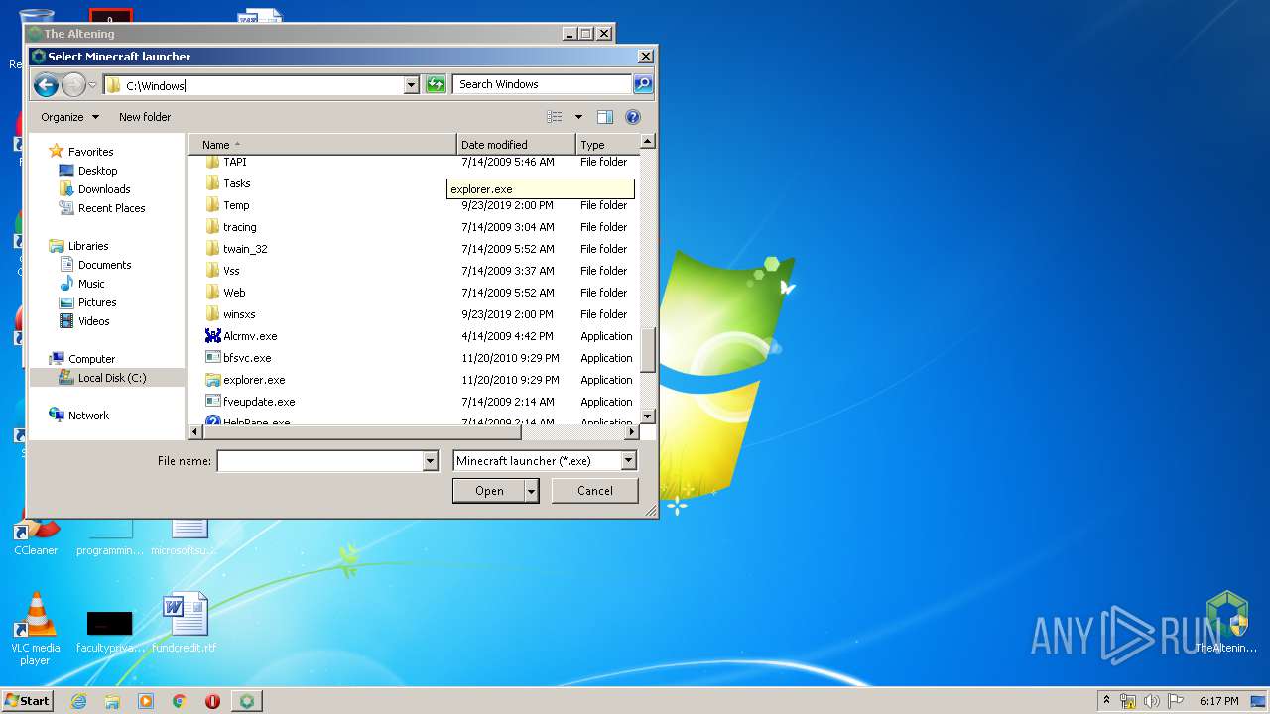Click New folder in toolbar
The image size is (1270, 714).
tap(145, 117)
